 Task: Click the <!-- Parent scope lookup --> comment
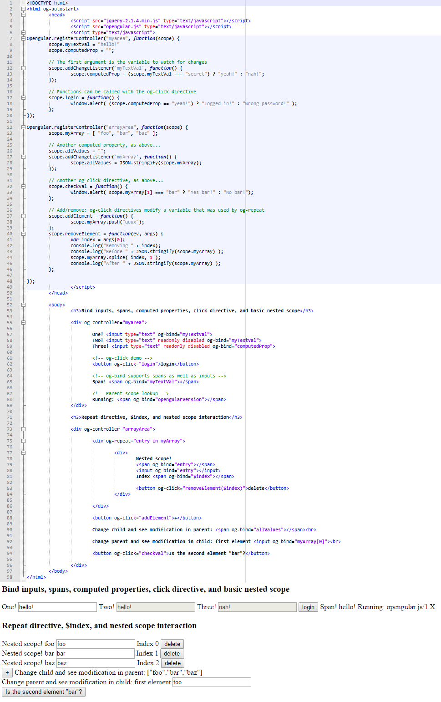(x=131, y=394)
